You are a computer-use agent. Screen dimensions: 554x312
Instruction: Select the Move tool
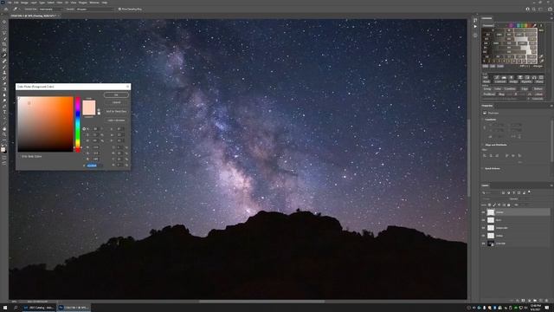[4, 22]
